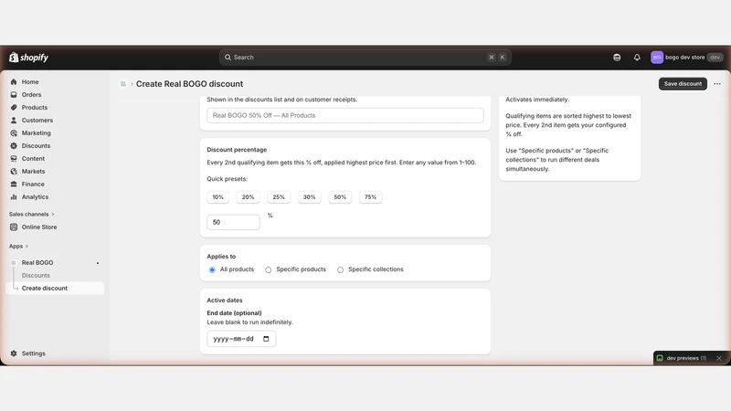Open the three-dot more actions menu
Viewport: 731px width, 411px height.
[717, 84]
